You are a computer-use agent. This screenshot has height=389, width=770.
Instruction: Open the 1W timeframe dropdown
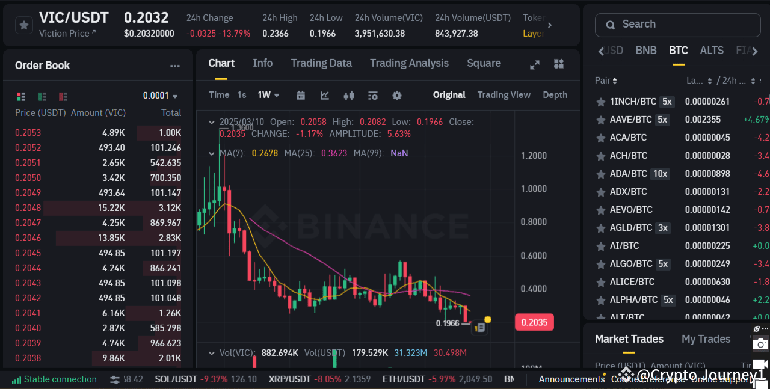268,95
